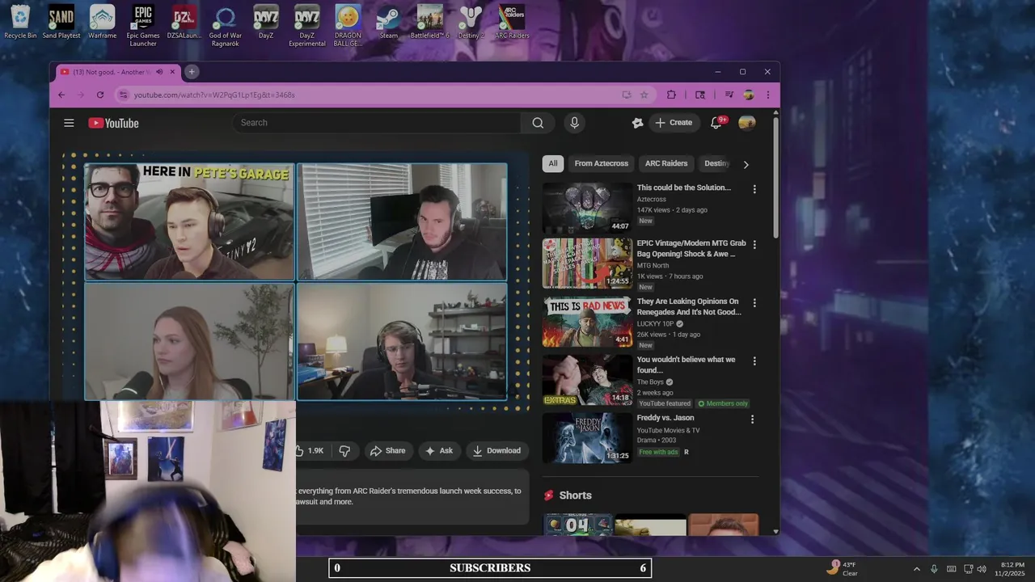Visit the LUCKYY 10P channel
Image resolution: width=1035 pixels, height=582 pixels.
[x=655, y=323]
